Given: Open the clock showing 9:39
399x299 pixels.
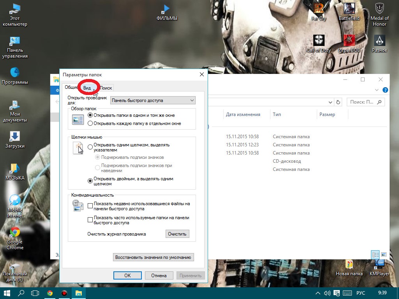Looking at the screenshot, I should (382, 293).
